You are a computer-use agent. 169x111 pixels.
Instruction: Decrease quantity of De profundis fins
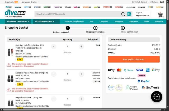(54, 99)
